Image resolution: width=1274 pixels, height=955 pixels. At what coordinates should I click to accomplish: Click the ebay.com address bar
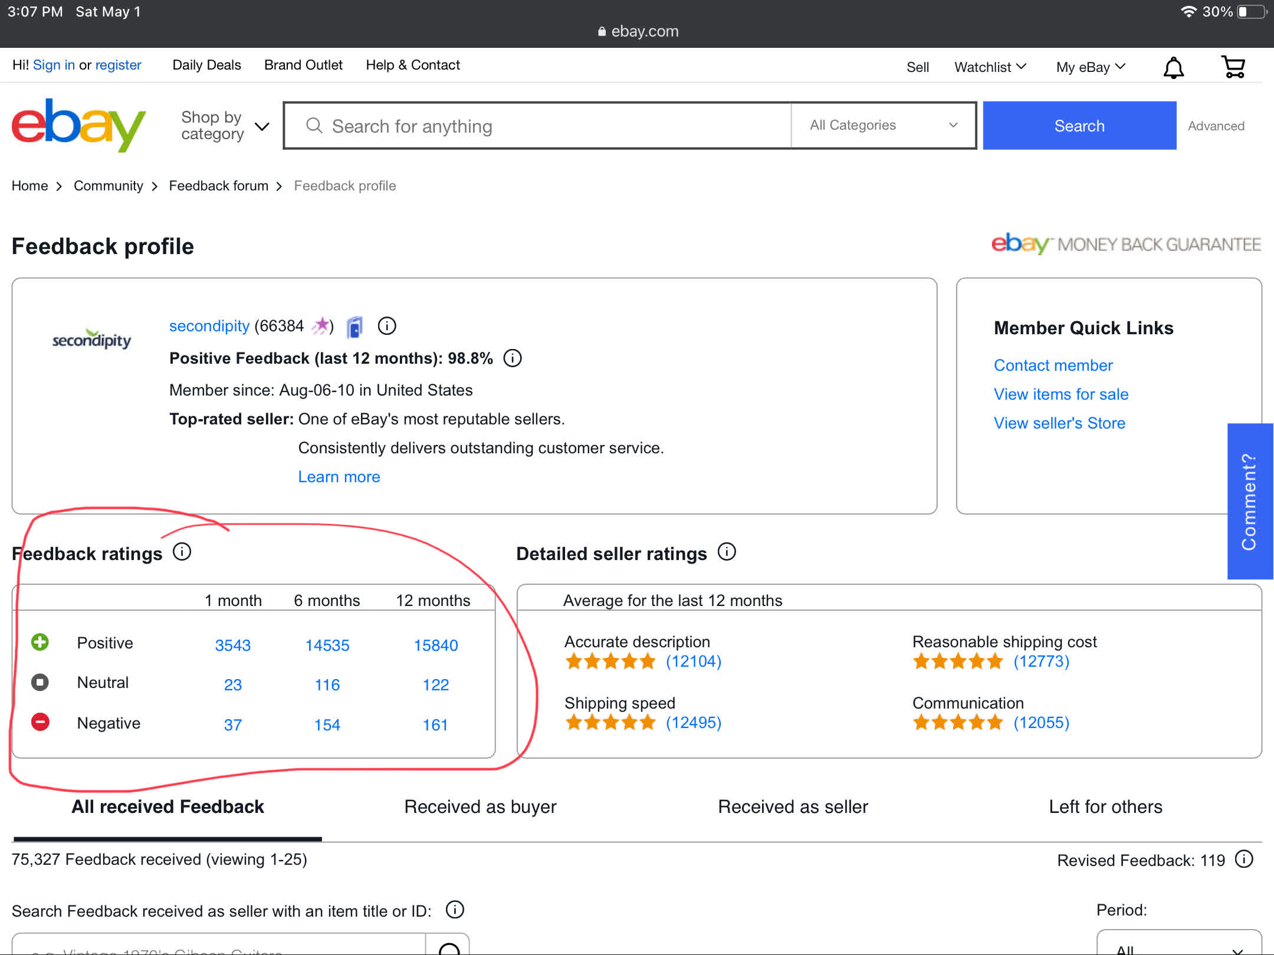(638, 31)
